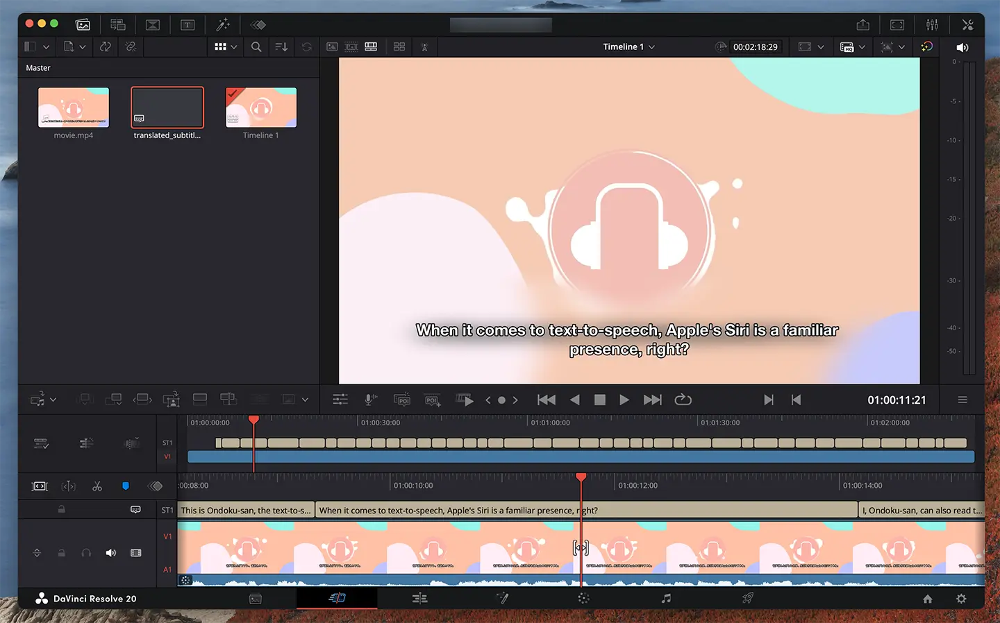Viewport: 1000px width, 623px height.
Task: Open the Inspector tools panel
Action: pyautogui.click(x=967, y=25)
